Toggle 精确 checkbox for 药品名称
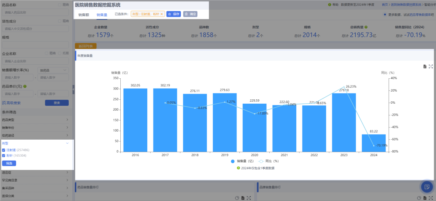This screenshot has height=201, width=436. [x=60, y=5]
